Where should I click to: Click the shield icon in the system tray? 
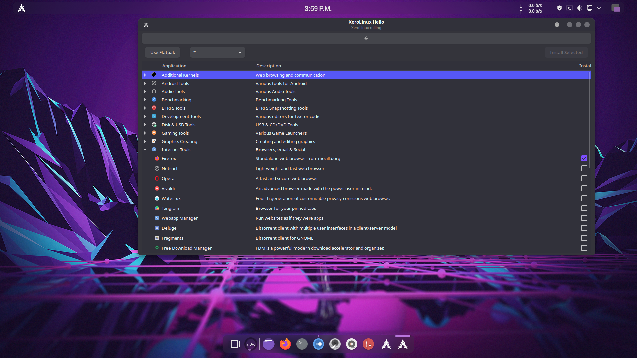coord(559,8)
